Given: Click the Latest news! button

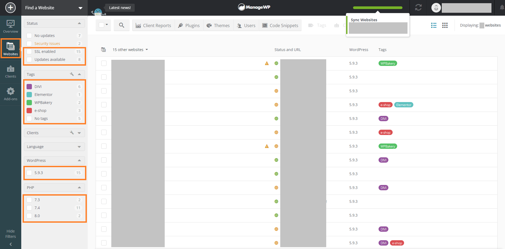Looking at the screenshot, I should click(120, 8).
